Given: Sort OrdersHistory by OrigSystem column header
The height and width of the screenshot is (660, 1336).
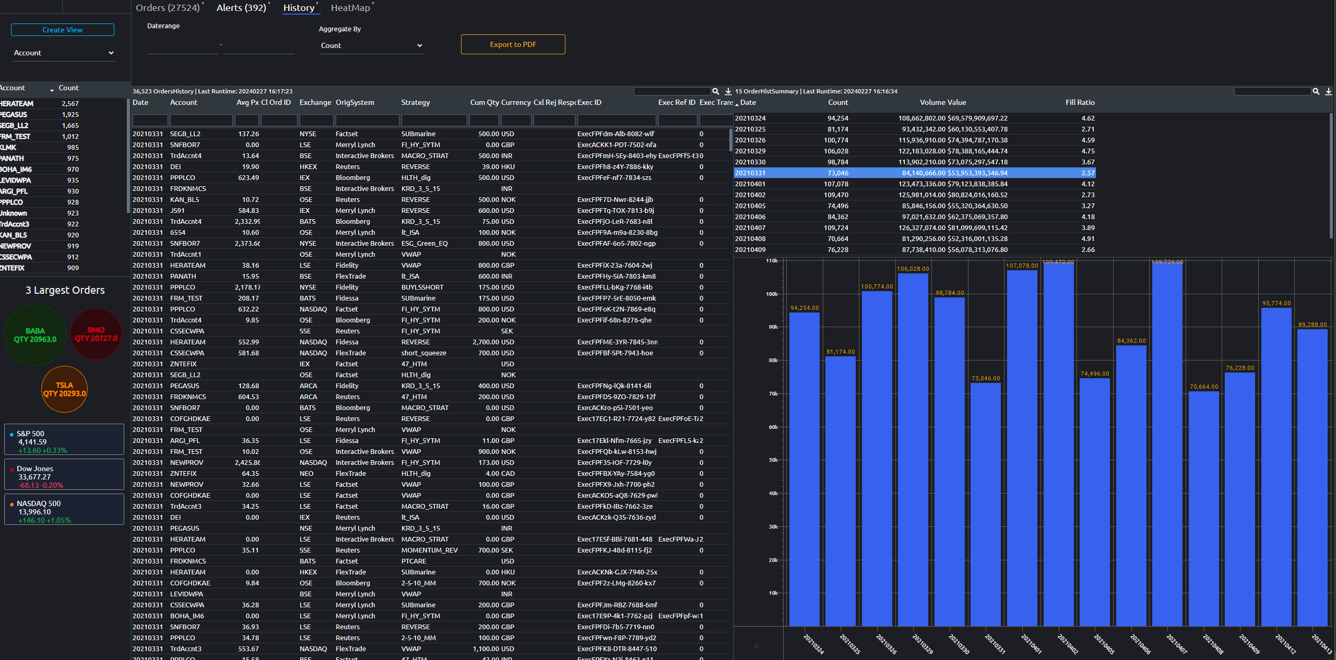Looking at the screenshot, I should click(355, 102).
